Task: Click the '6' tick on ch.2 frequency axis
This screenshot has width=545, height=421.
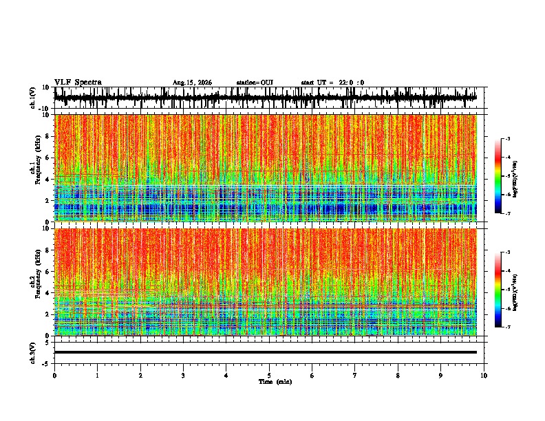Action: coord(48,271)
